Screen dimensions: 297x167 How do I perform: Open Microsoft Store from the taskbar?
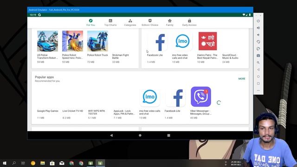coord(52,163)
